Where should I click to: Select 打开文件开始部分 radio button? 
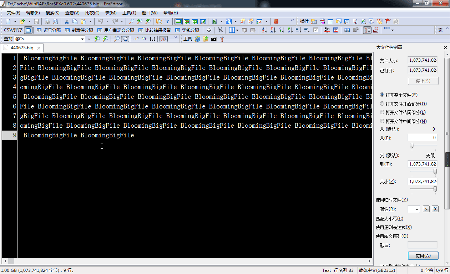tap(382, 104)
